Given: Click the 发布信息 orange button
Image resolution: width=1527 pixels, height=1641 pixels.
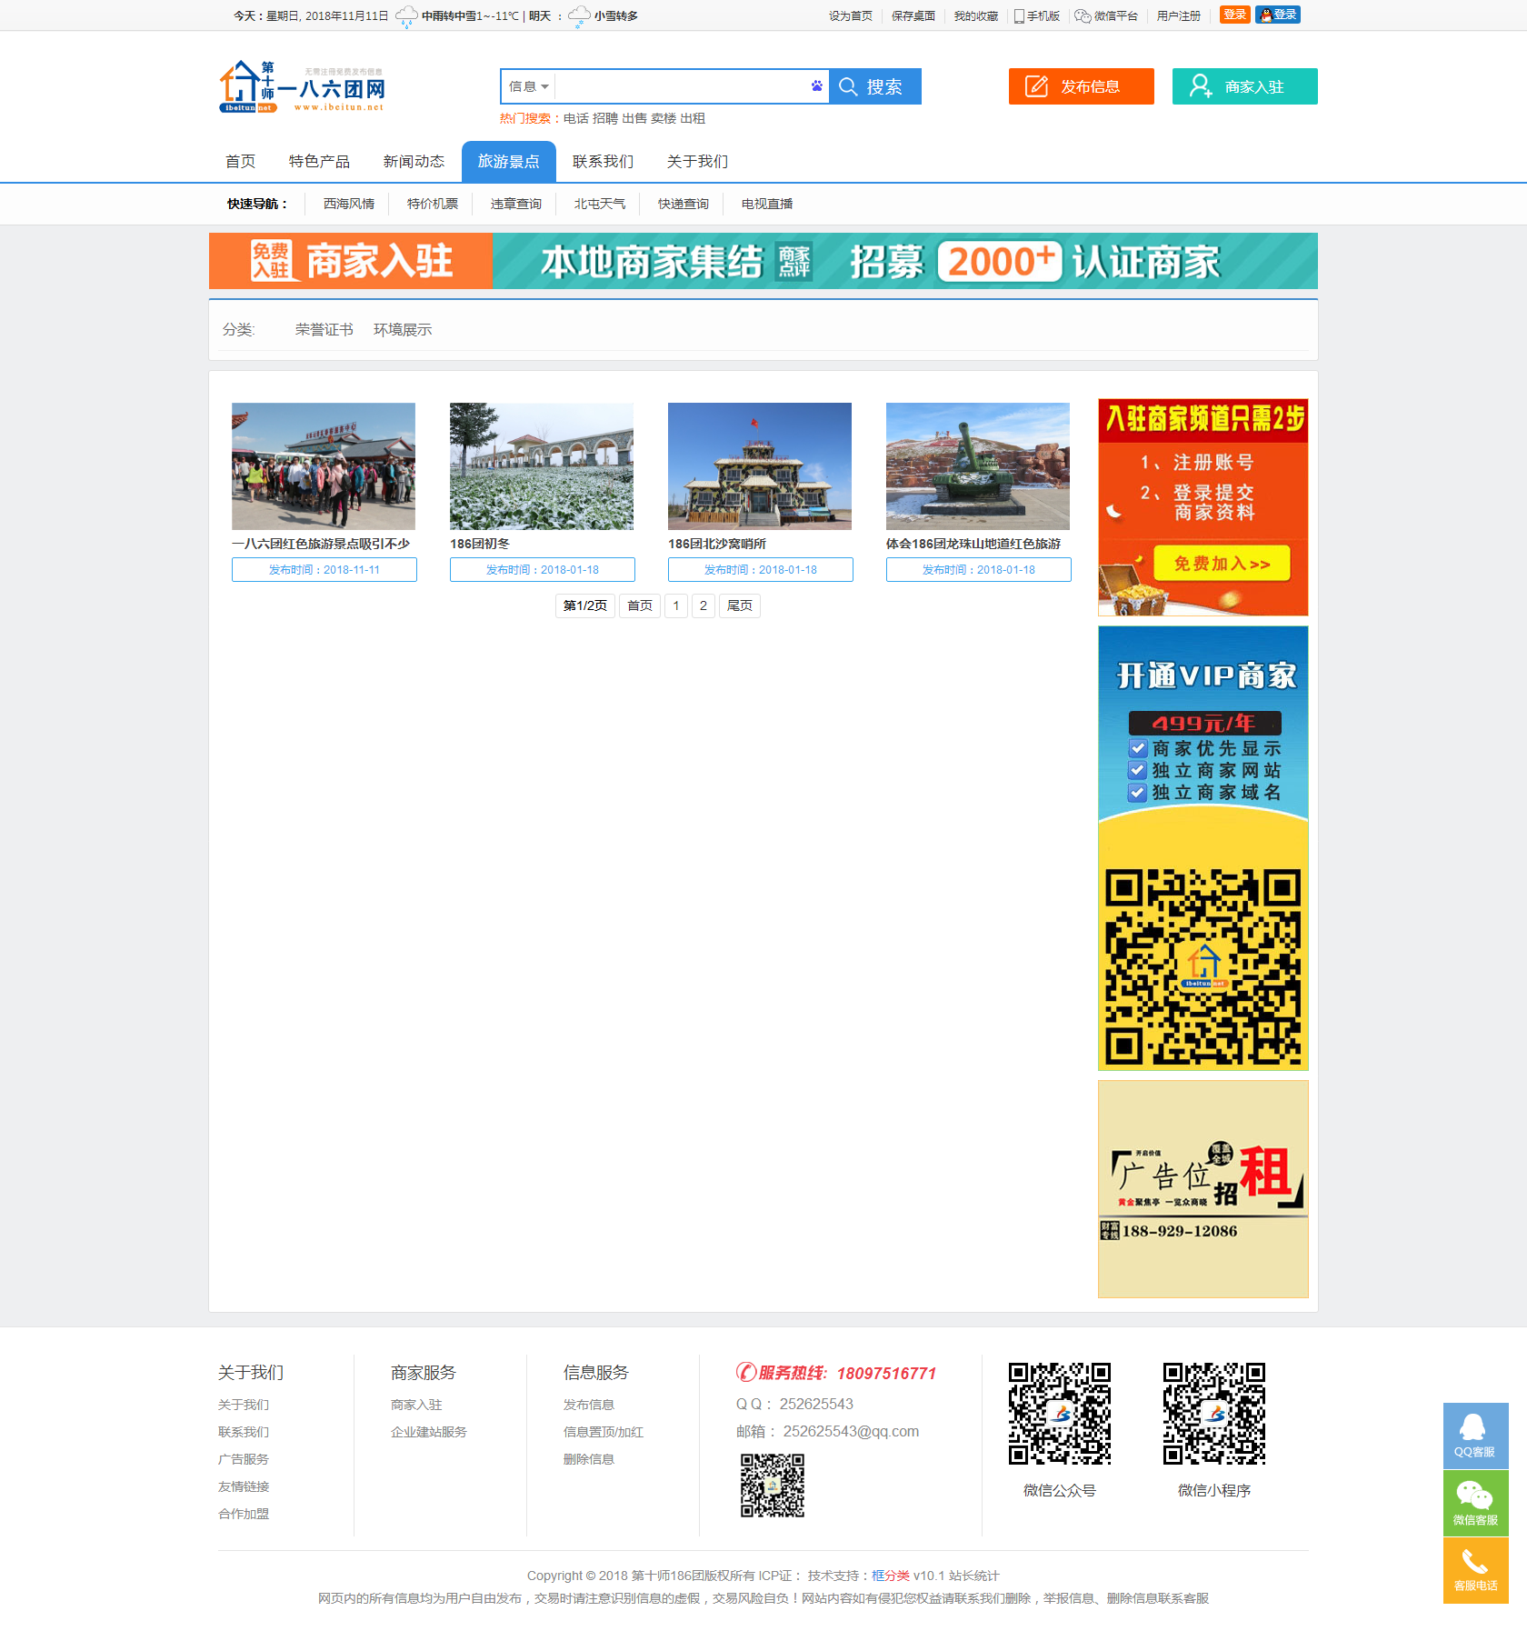Looking at the screenshot, I should (x=1081, y=86).
